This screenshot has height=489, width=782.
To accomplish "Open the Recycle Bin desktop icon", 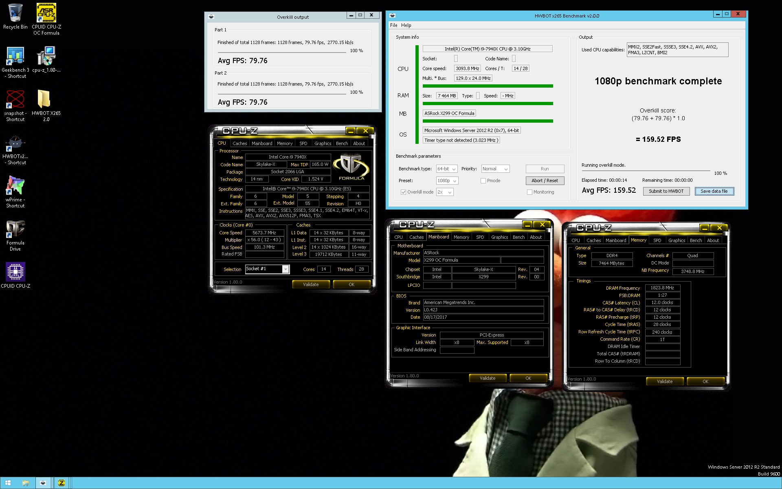I will coord(15,16).
